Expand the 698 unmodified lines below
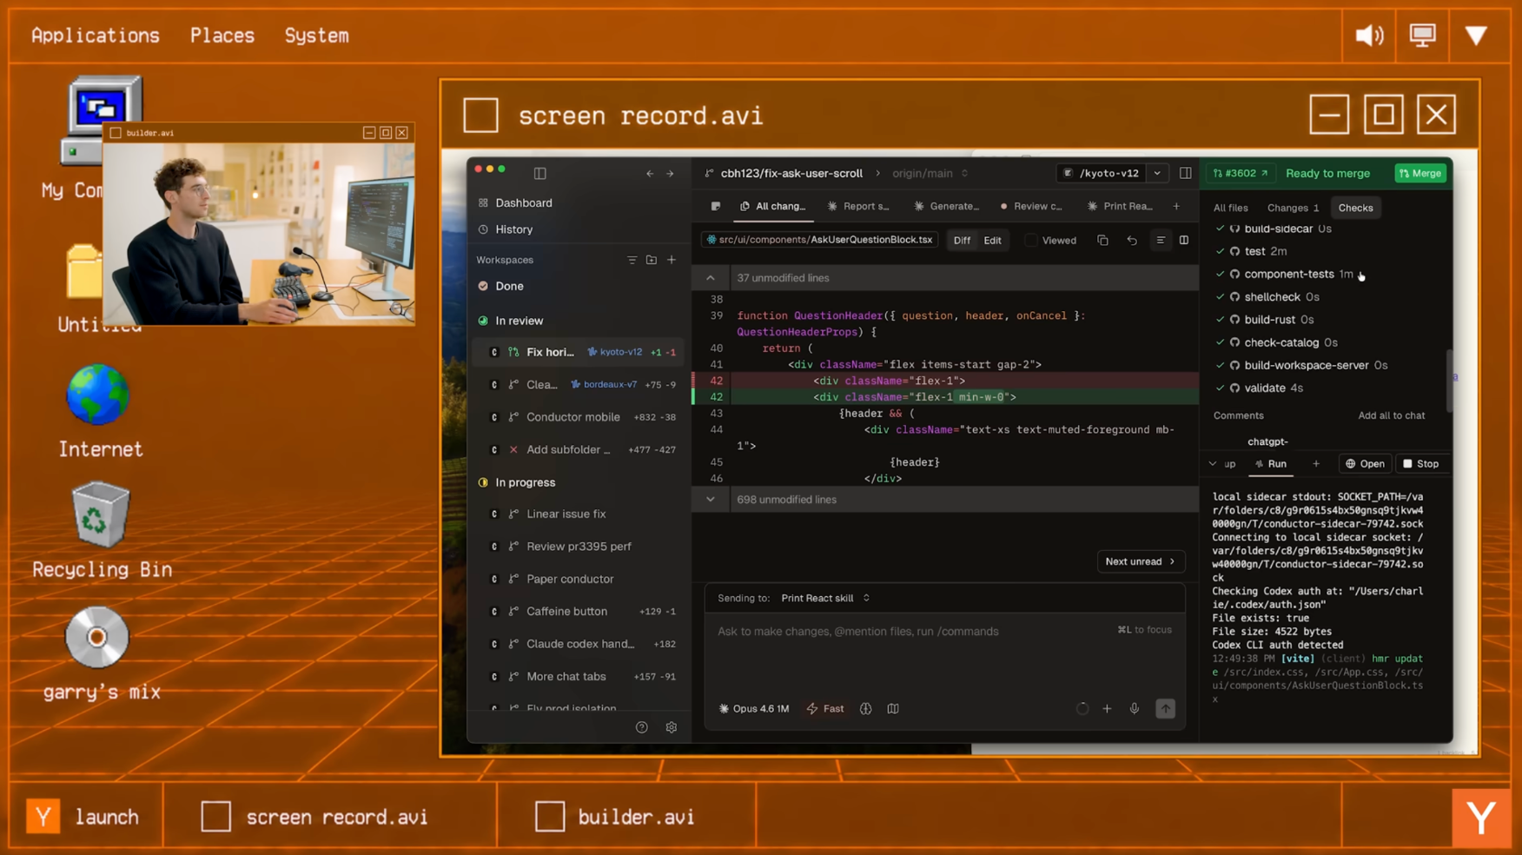This screenshot has width=1522, height=855. pos(711,500)
